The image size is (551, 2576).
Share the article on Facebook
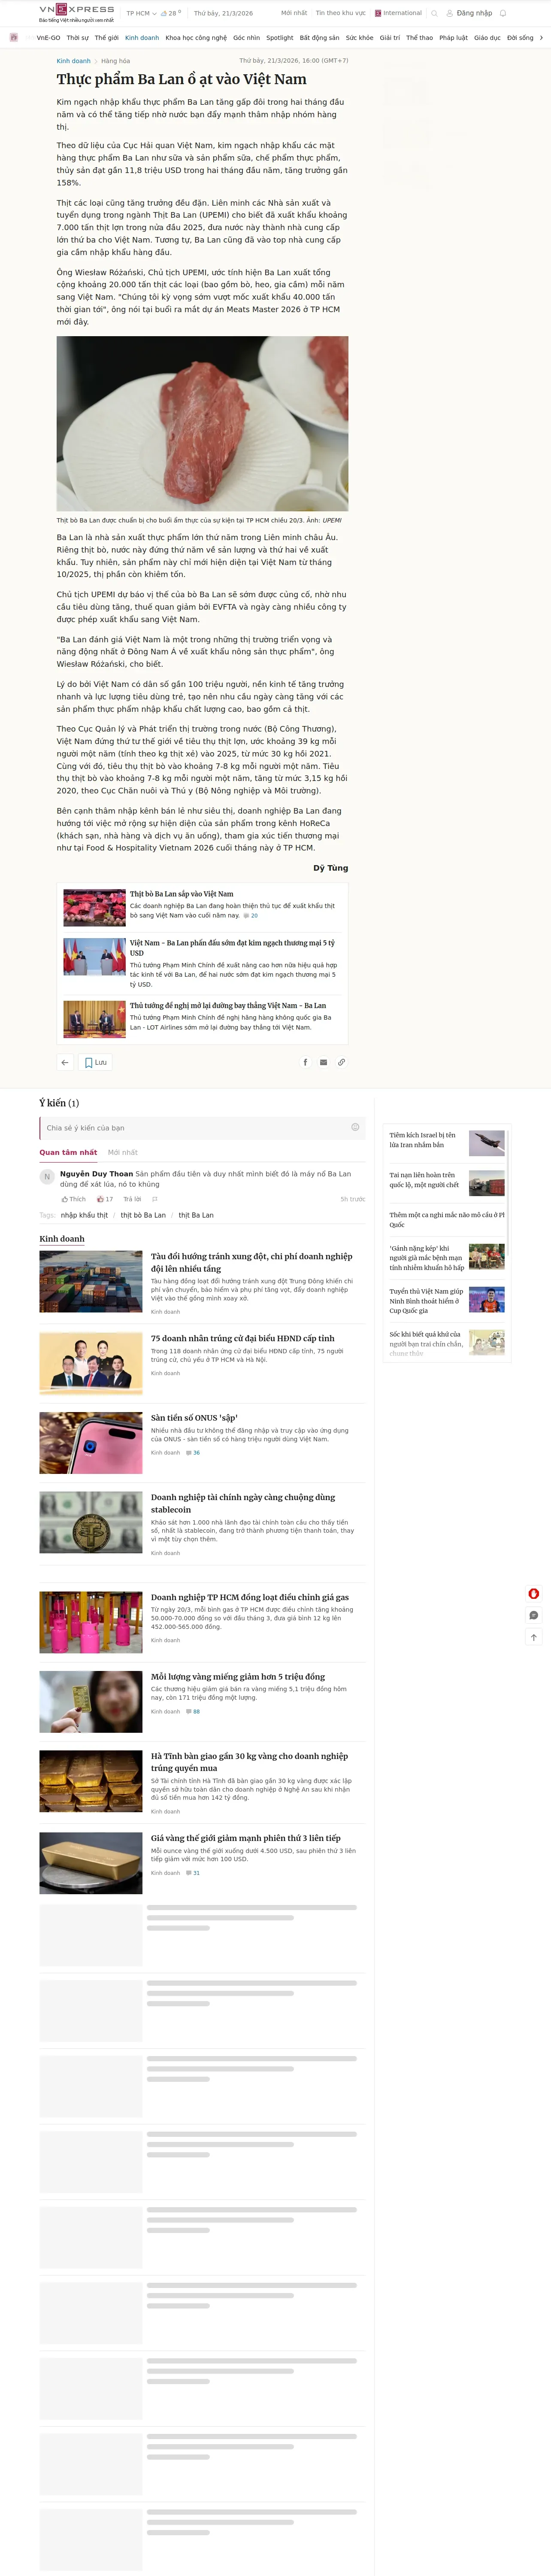pos(305,1062)
